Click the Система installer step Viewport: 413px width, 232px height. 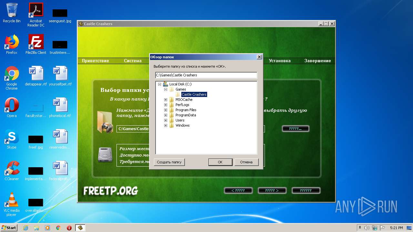click(133, 61)
